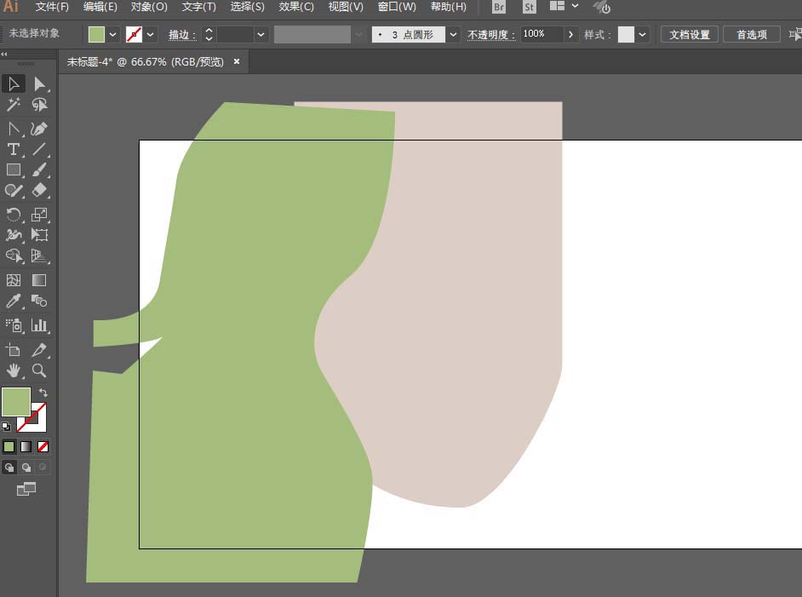Select the Pen tool
The width and height of the screenshot is (802, 597).
[x=14, y=129]
